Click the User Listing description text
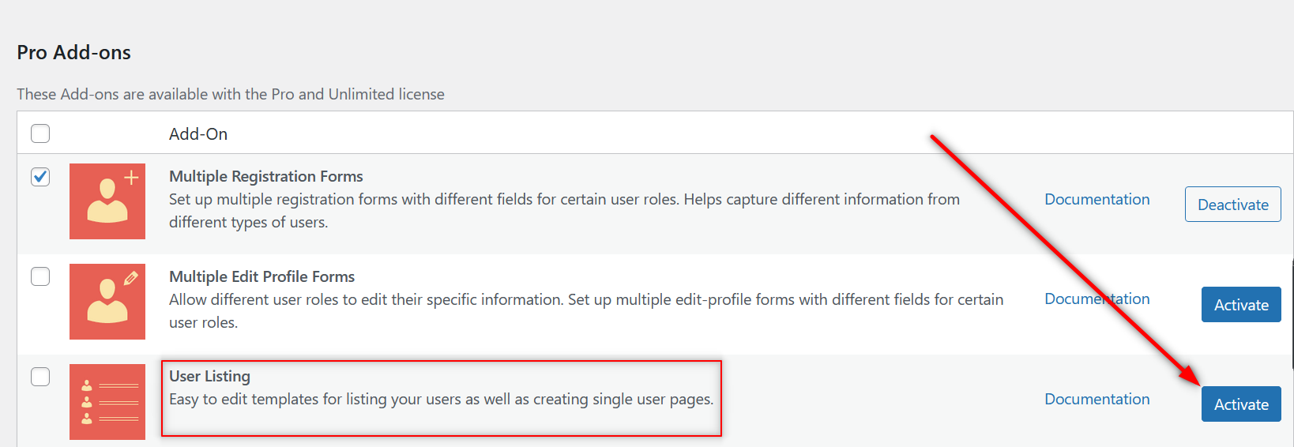Screen dimensions: 1294x447 441,400
